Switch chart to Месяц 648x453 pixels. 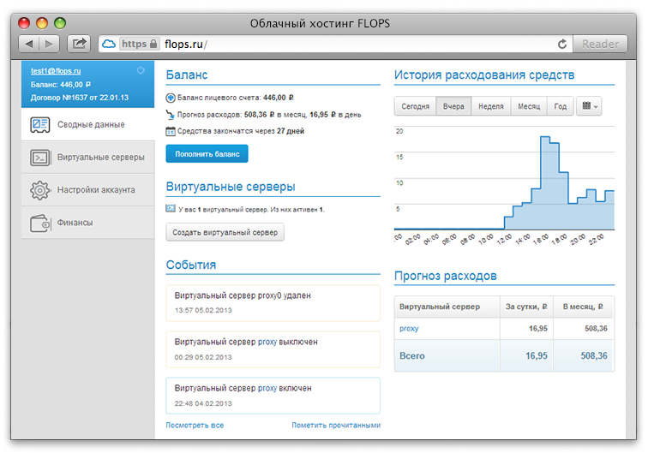click(529, 106)
